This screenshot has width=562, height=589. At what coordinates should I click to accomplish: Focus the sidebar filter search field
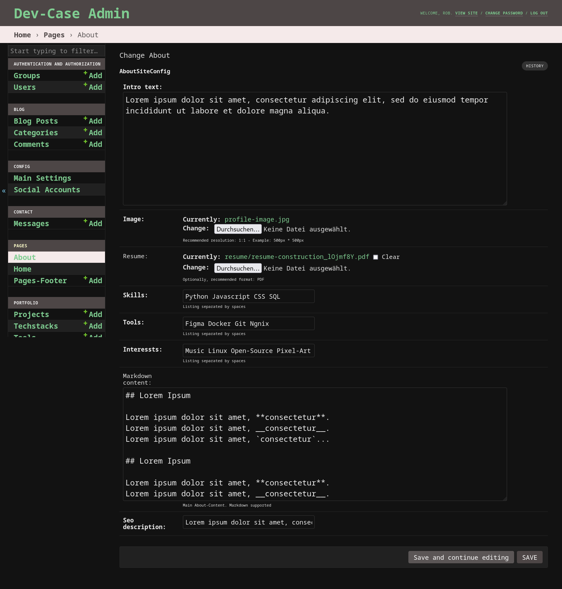[x=56, y=51]
